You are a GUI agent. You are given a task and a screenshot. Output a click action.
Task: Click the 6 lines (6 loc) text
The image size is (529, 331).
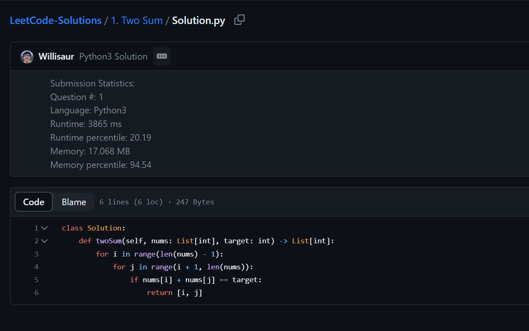coord(131,202)
